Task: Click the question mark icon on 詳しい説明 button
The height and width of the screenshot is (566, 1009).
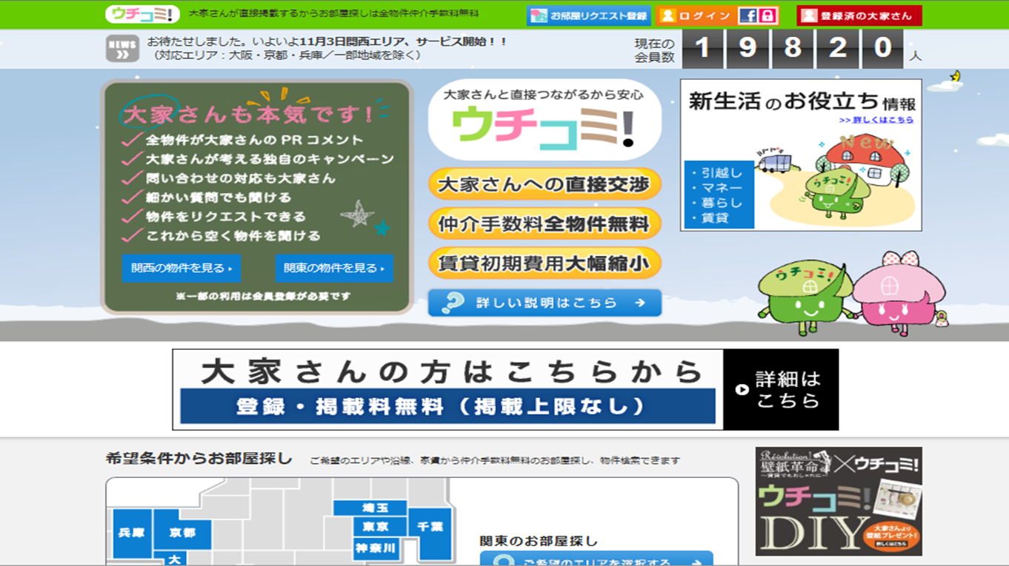Action: 451,303
